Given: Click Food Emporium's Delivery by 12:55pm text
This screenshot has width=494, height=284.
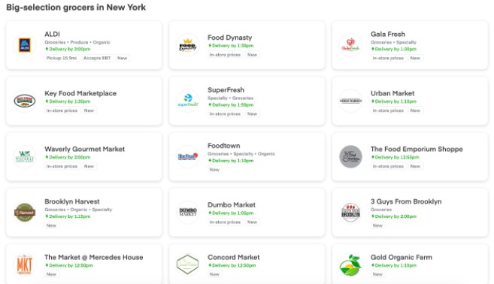Looking at the screenshot, I should point(396,157).
